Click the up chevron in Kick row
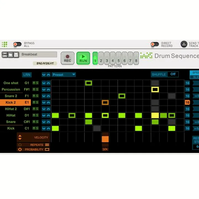The height and width of the screenshot is (199, 199). pos(48,129)
